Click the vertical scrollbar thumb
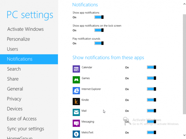The height and width of the screenshot is (139, 186). [x=184, y=64]
